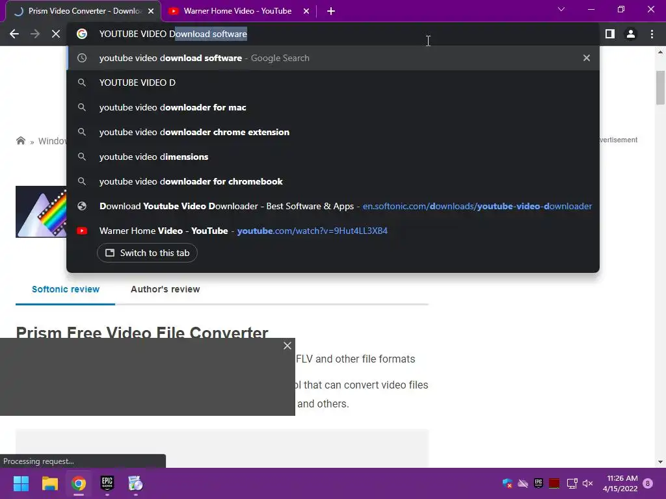This screenshot has height=499, width=666.
Task: Open the Softonic Youtube Video Downloader suggestion
Action: [x=332, y=206]
